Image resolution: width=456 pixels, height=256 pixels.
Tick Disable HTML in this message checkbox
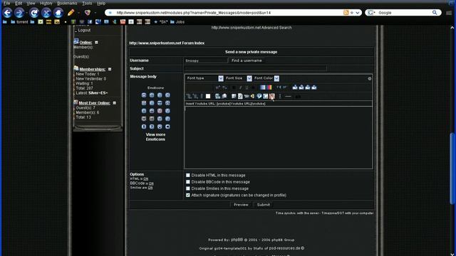[x=188, y=175]
